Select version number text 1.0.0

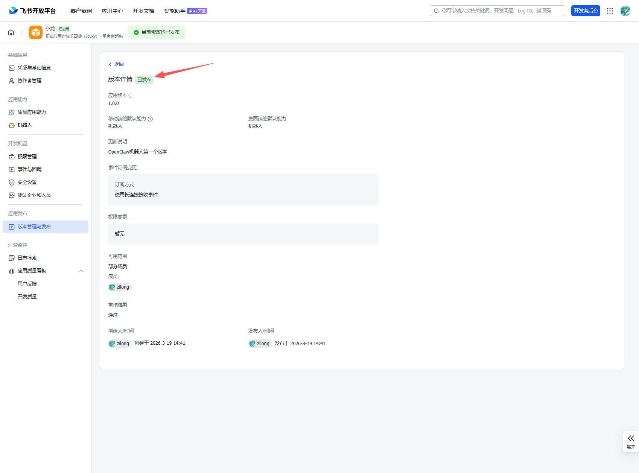coord(113,103)
